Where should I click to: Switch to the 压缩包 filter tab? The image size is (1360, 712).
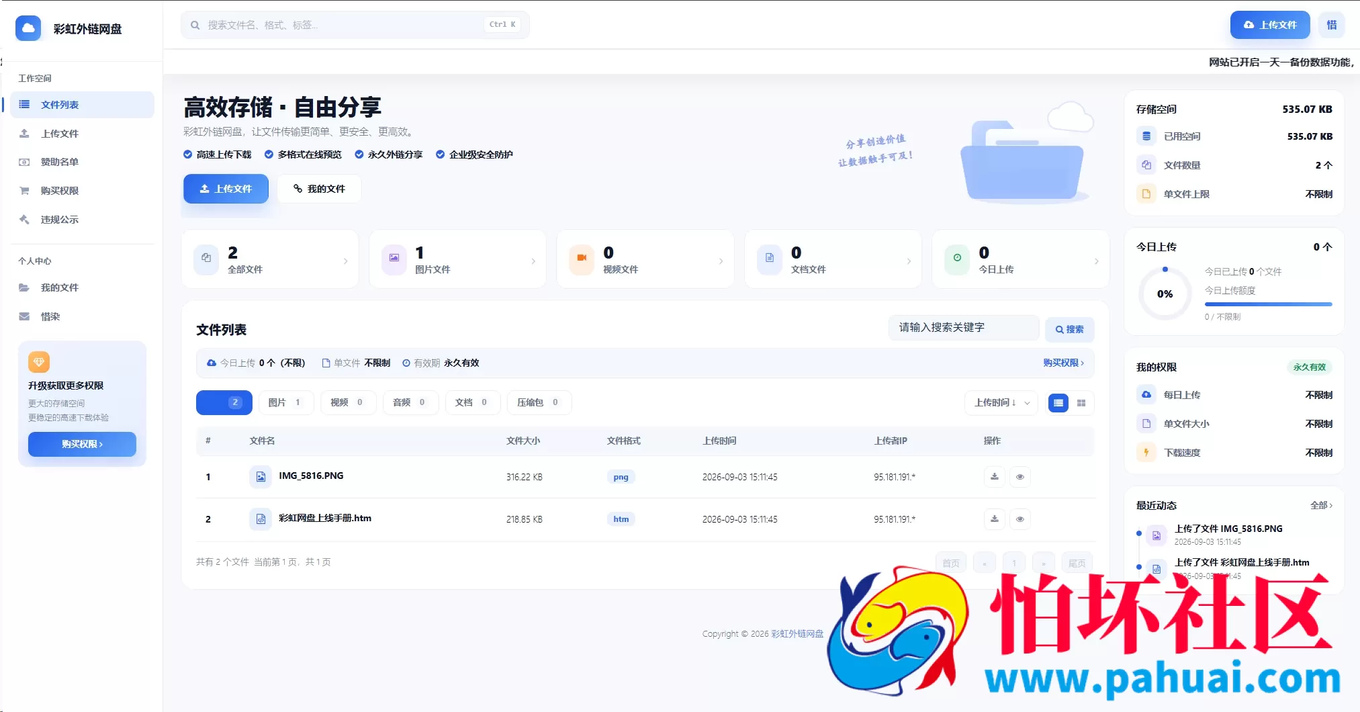coord(539,402)
